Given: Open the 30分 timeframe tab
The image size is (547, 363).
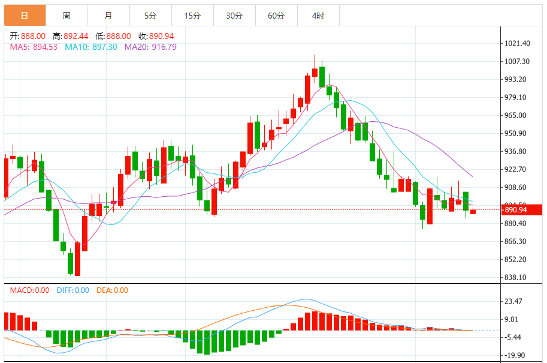Looking at the screenshot, I should [234, 16].
